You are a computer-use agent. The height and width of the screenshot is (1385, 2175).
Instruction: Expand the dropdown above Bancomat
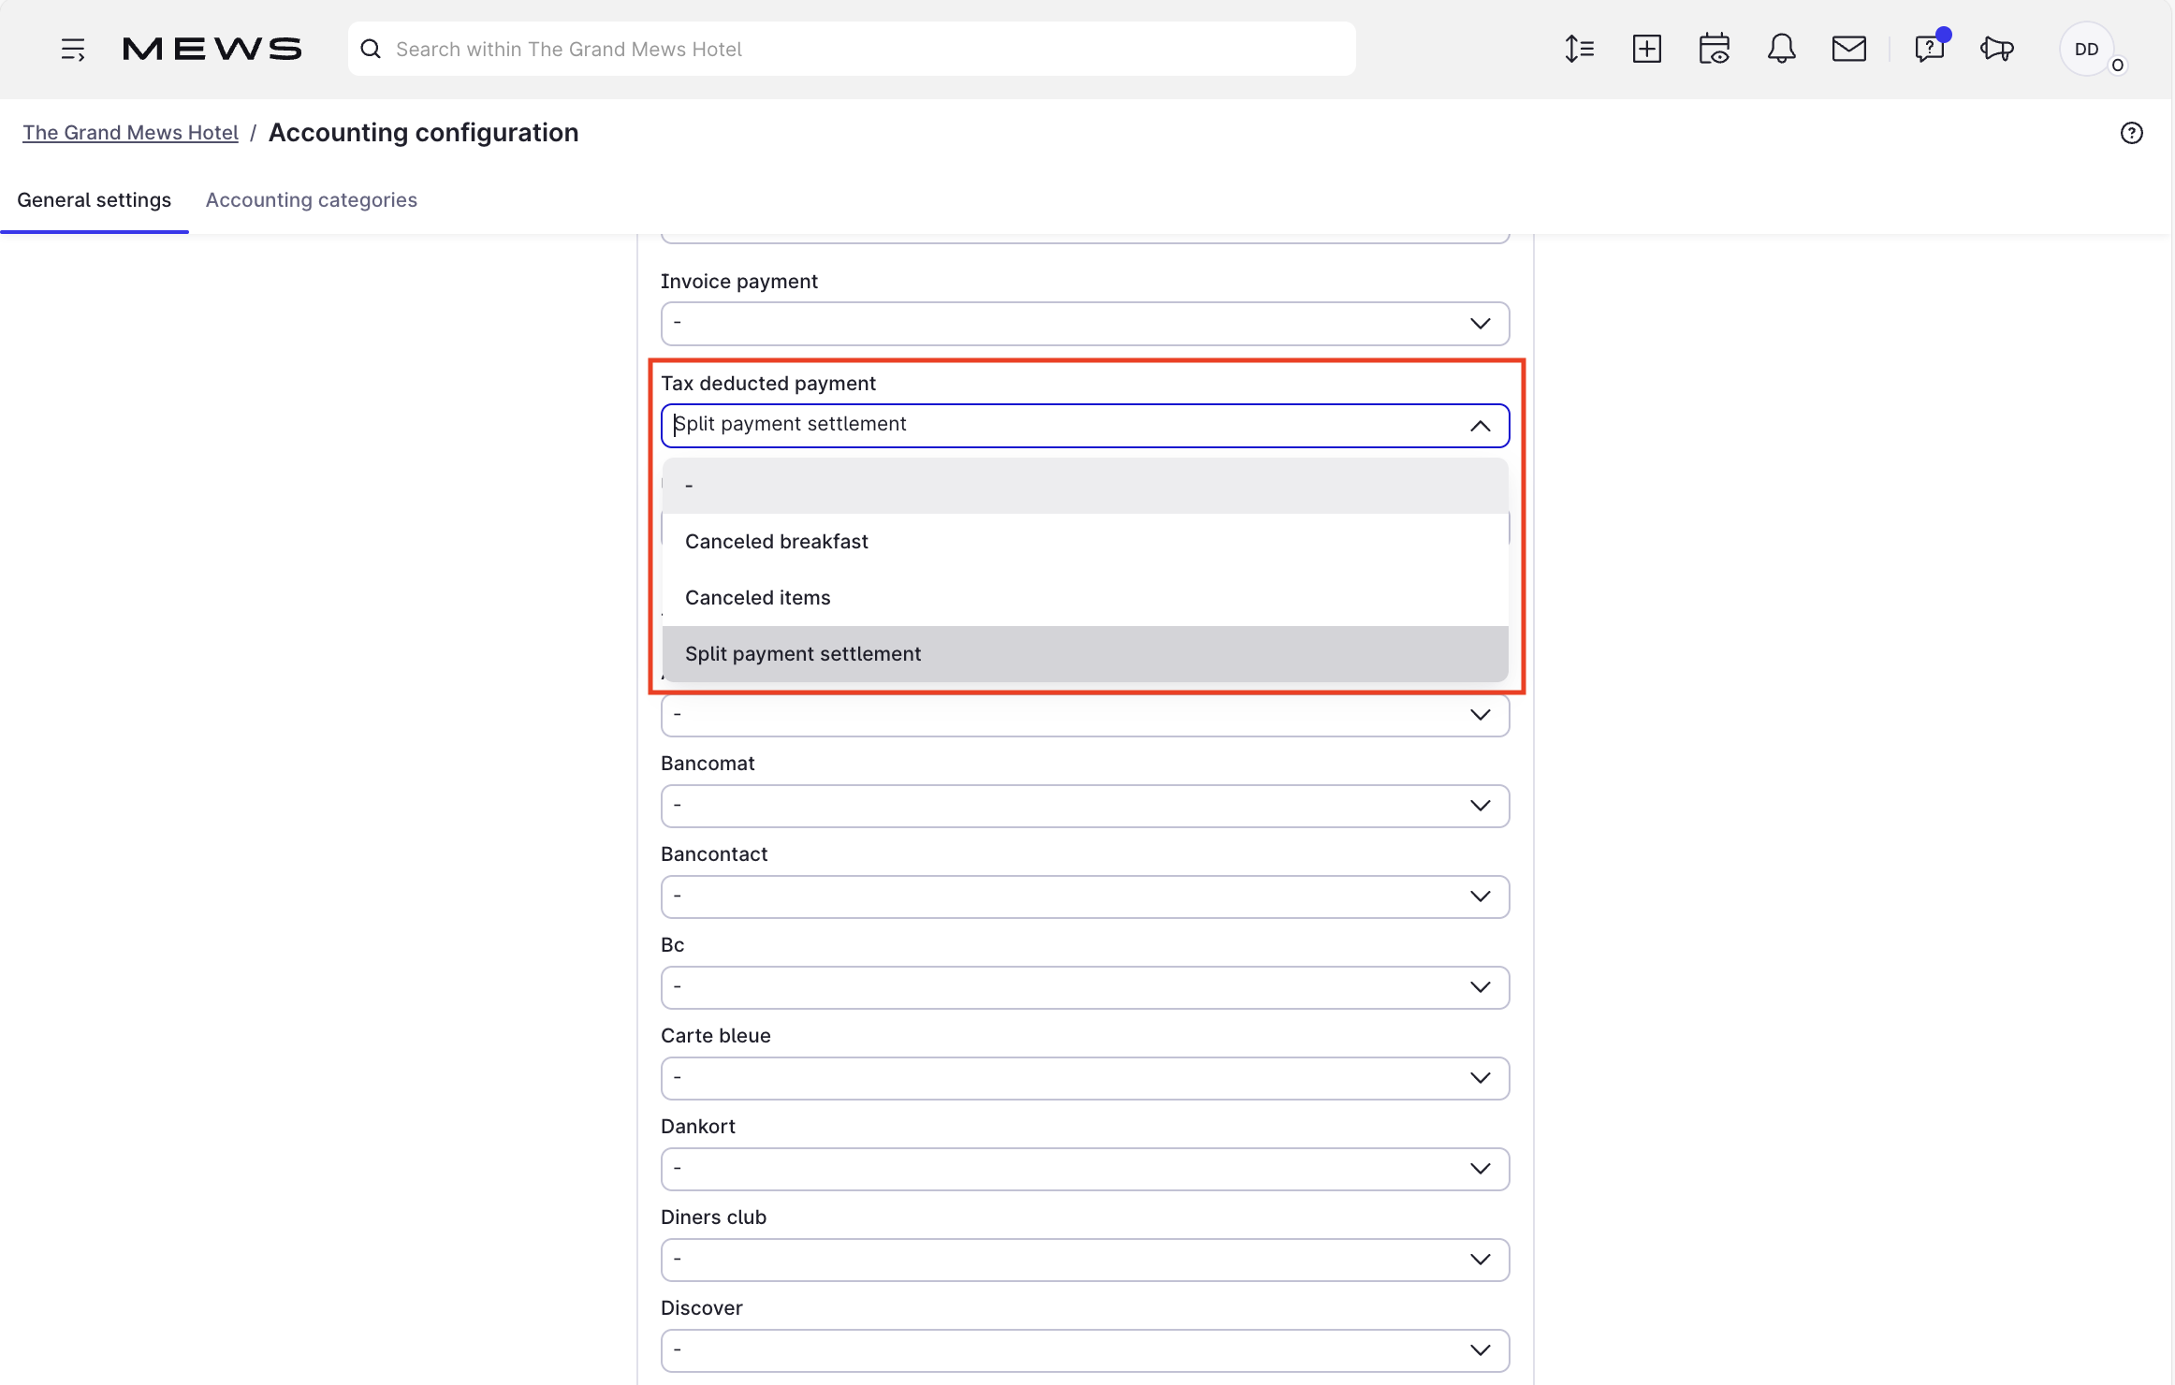(1086, 715)
